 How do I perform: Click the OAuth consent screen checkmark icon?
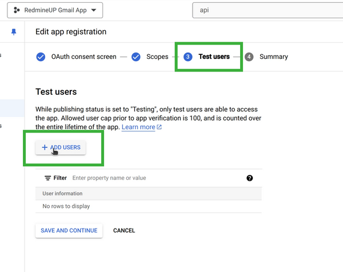click(x=41, y=57)
